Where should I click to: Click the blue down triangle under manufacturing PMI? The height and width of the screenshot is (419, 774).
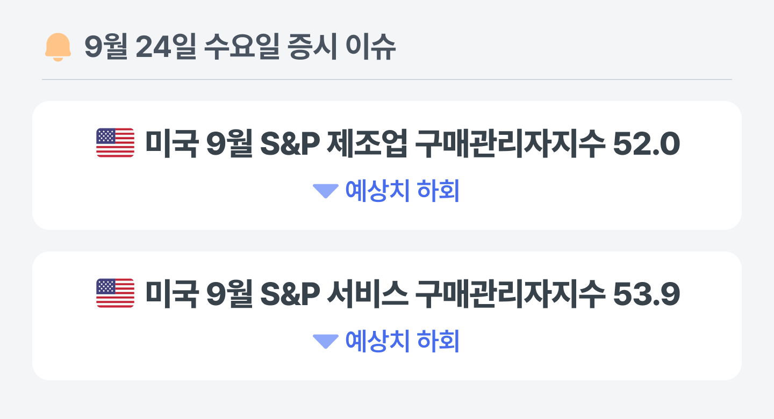tap(325, 191)
